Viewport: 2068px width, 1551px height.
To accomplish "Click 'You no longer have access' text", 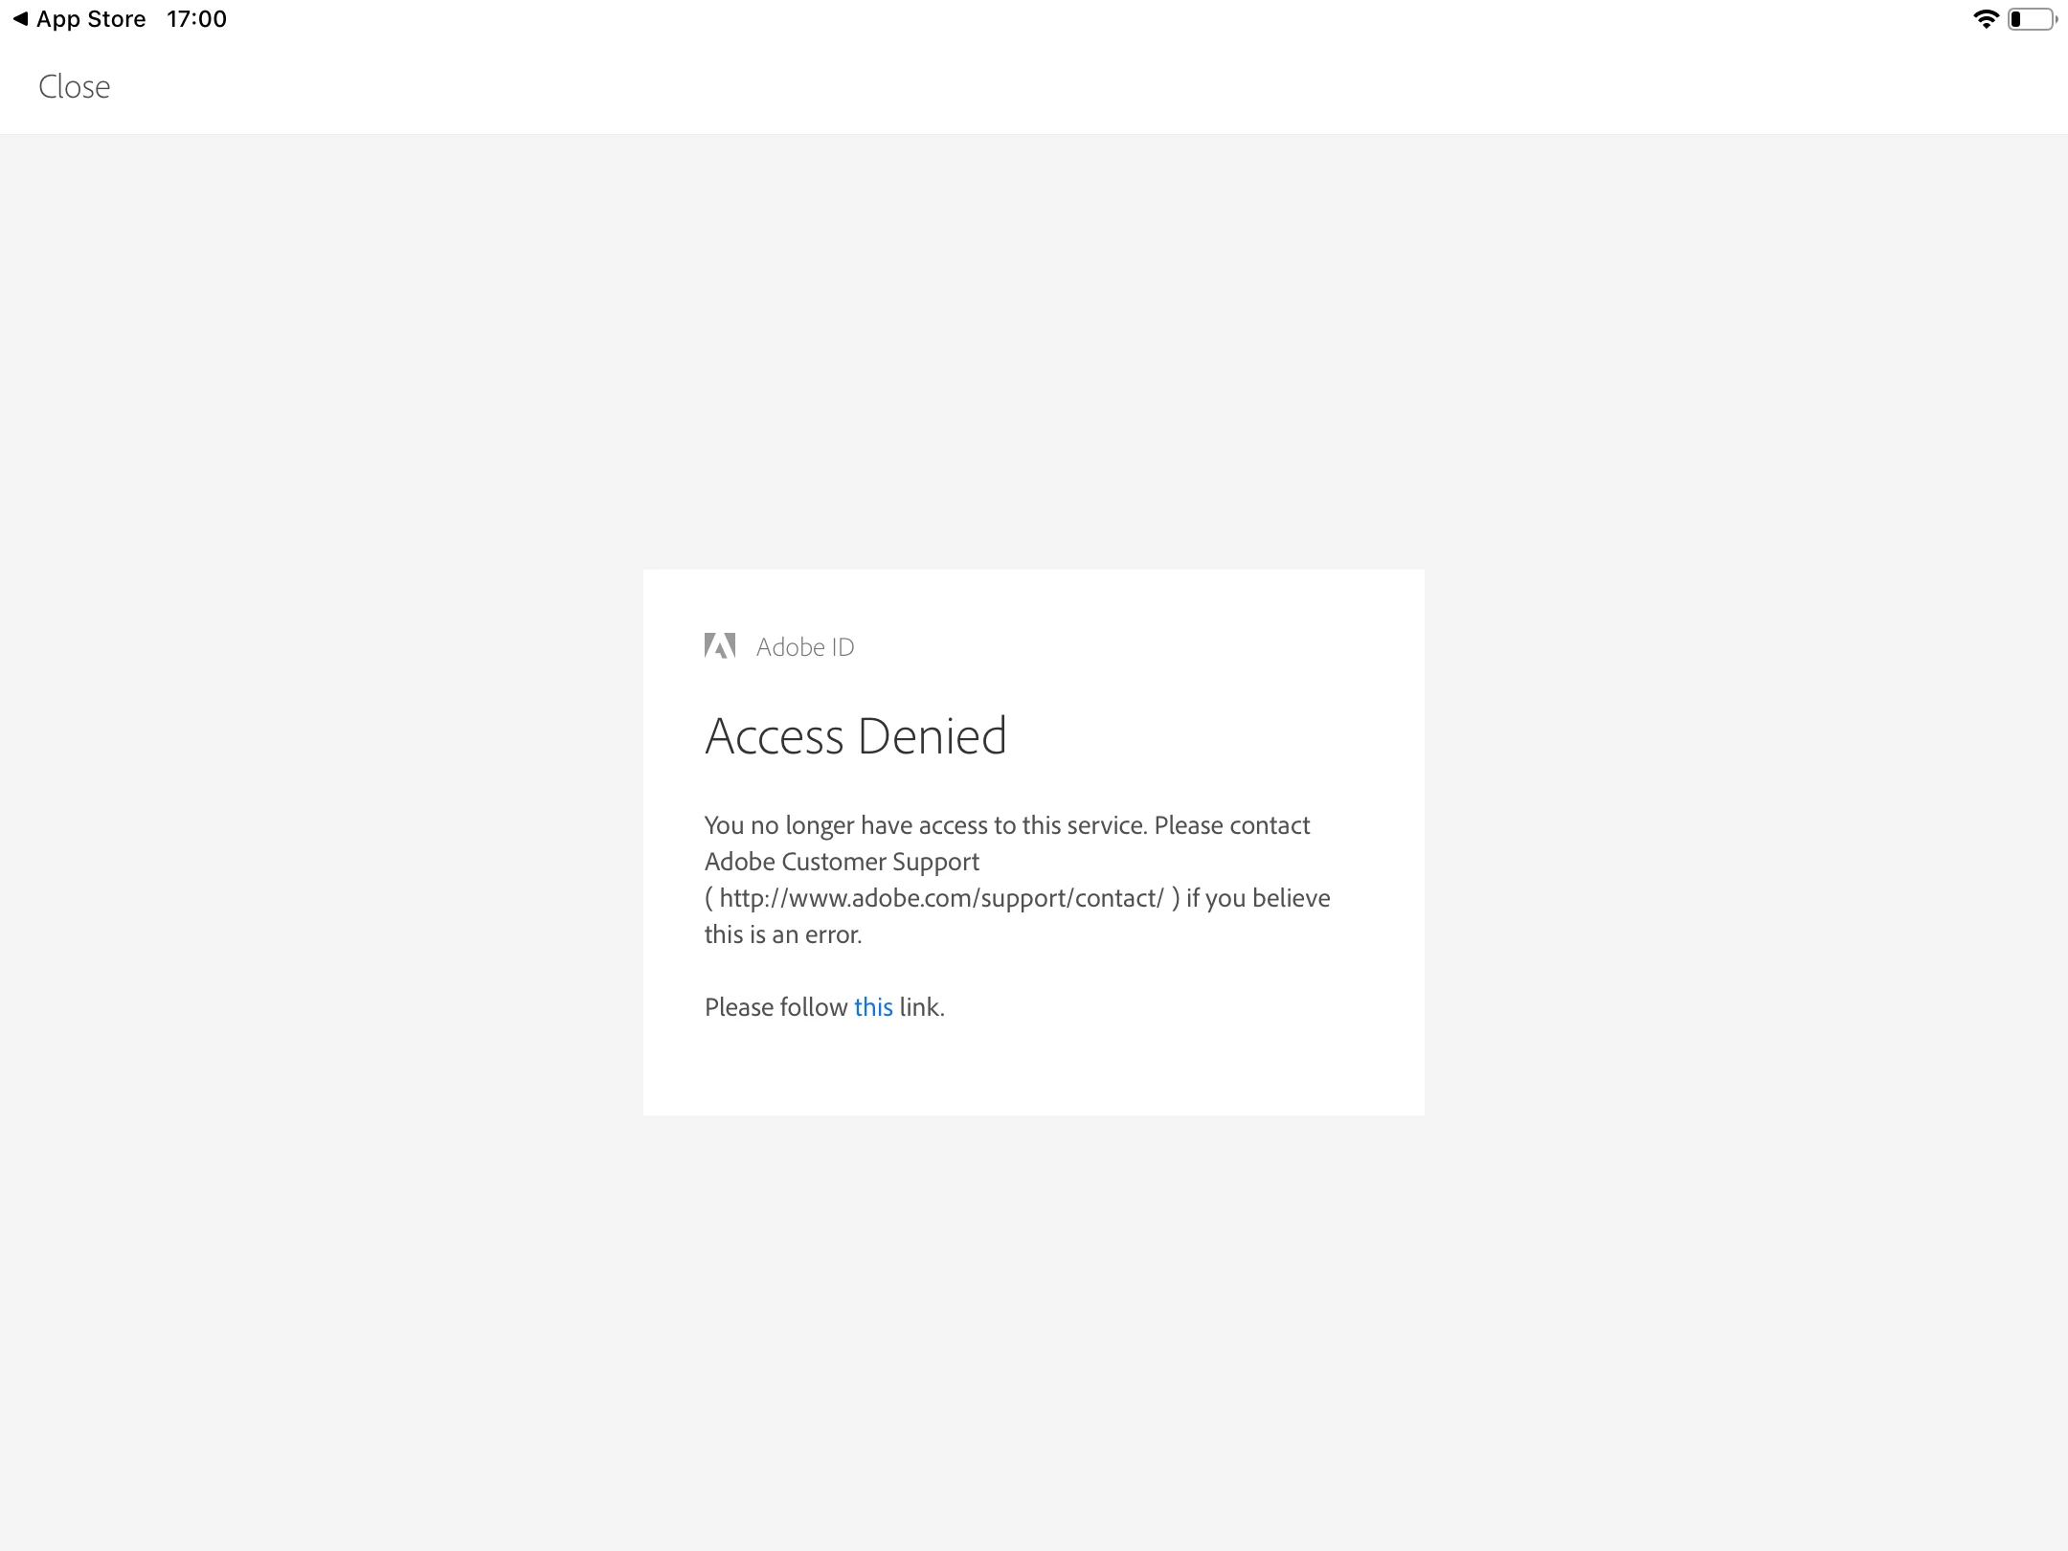I will 845,825.
